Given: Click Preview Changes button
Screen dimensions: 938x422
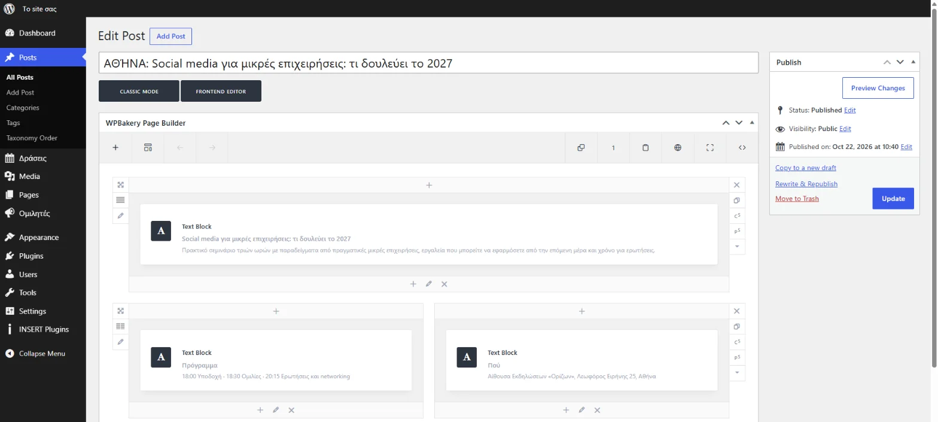Looking at the screenshot, I should 878,88.
